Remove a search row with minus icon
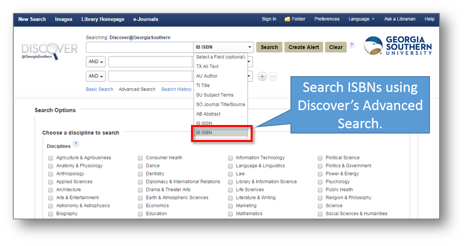The height and width of the screenshot is (246, 467). coord(273,77)
